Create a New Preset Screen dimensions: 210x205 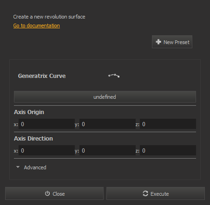(x=172, y=42)
